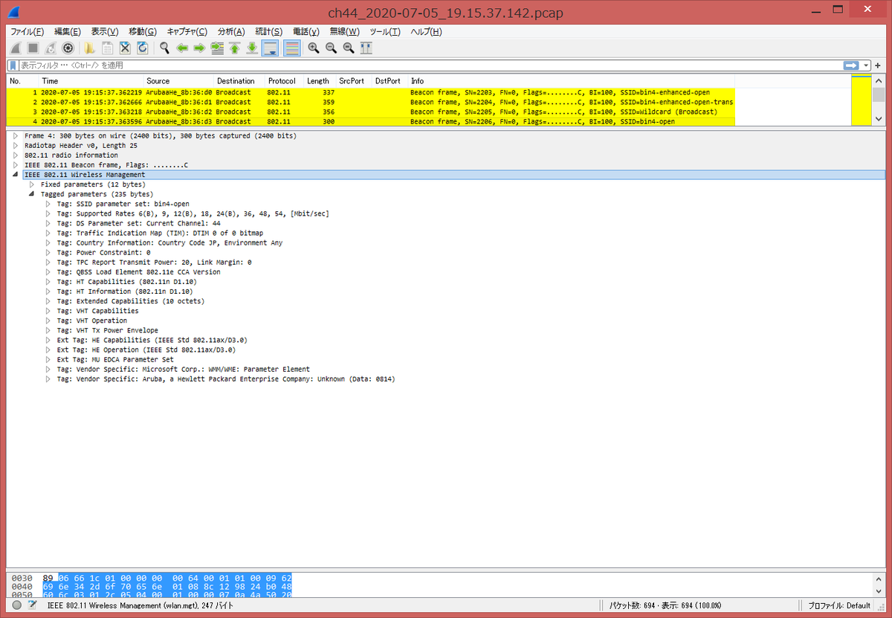Jump to the last packet icon
Viewport: 892px width, 618px height.
click(253, 48)
